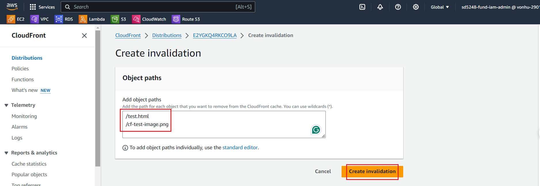Collapse the Reports & analytics section
This screenshot has width=540, height=186.
[x=6, y=153]
